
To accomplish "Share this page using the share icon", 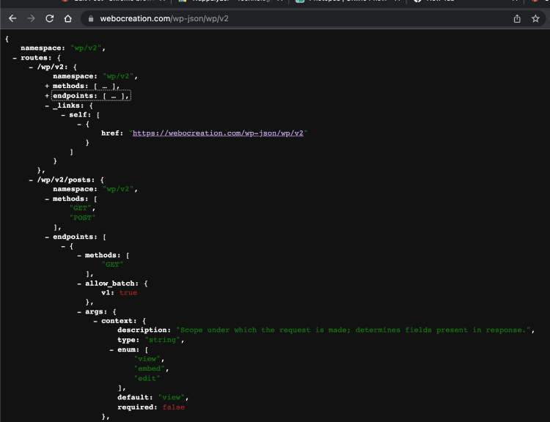I will [x=517, y=18].
